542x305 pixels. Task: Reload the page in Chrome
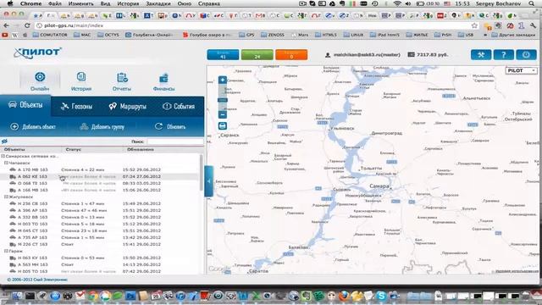click(x=27, y=25)
